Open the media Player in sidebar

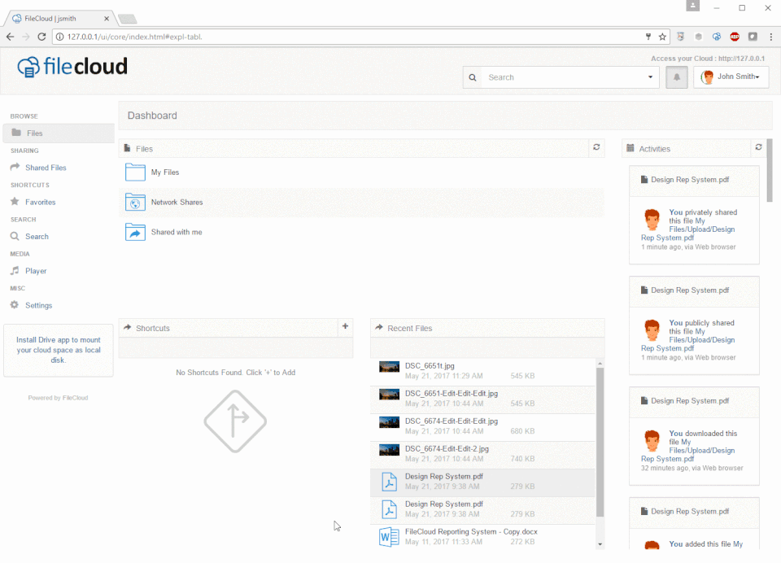coord(35,271)
